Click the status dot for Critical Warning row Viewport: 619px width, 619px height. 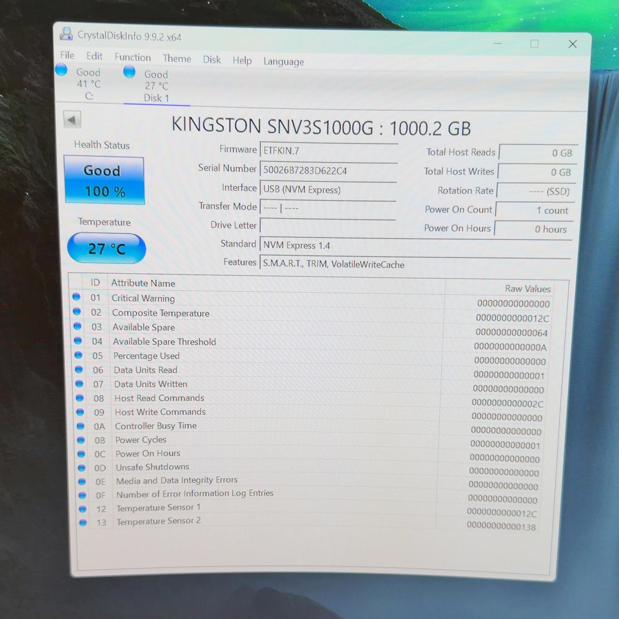pos(76,297)
